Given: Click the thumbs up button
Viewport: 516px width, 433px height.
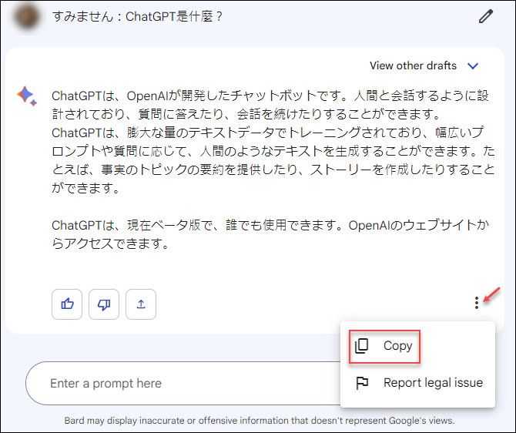Looking at the screenshot, I should 67,304.
